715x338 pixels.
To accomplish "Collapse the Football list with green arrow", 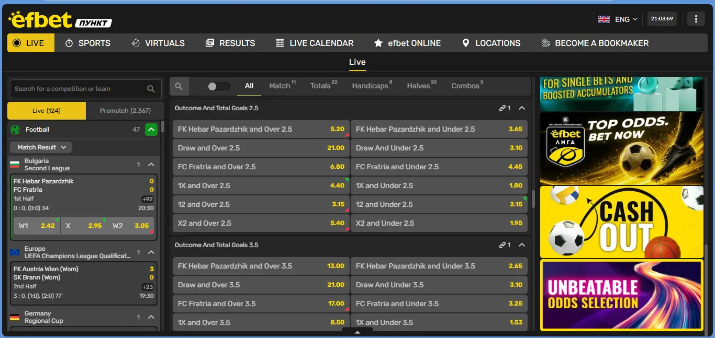I will pos(151,130).
